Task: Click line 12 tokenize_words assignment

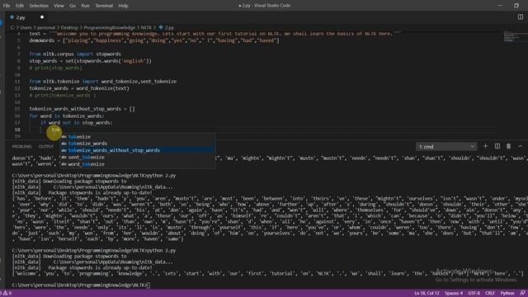Action: (79, 88)
